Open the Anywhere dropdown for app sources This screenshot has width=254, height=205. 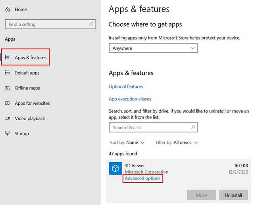click(x=153, y=48)
